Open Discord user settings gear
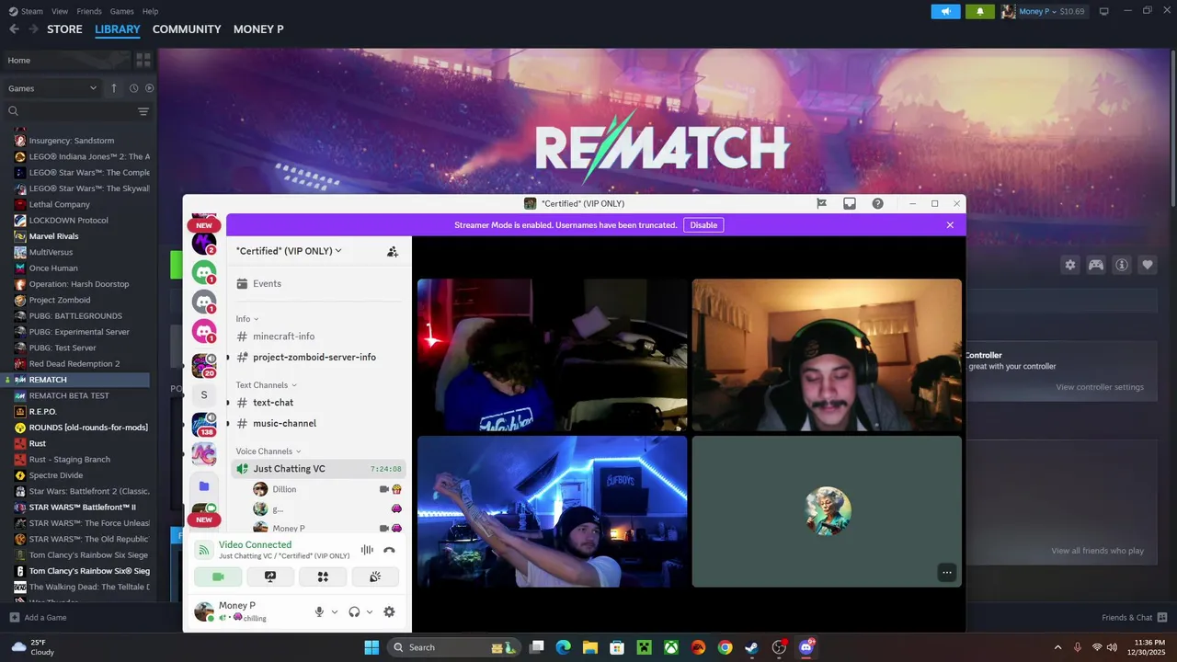Screen dimensions: 1177x662 (389, 611)
